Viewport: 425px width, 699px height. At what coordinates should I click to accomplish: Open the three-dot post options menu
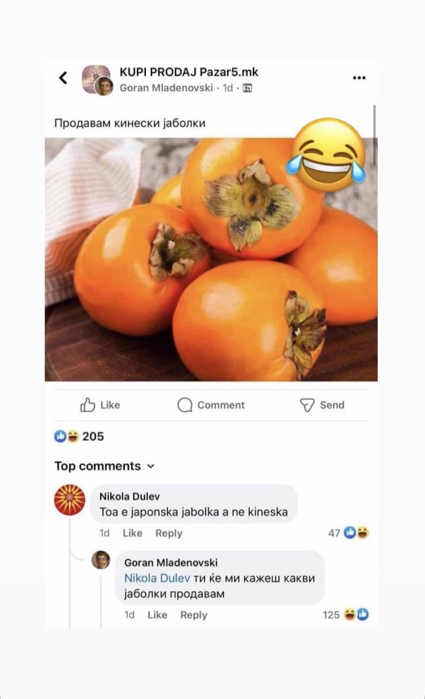point(359,78)
